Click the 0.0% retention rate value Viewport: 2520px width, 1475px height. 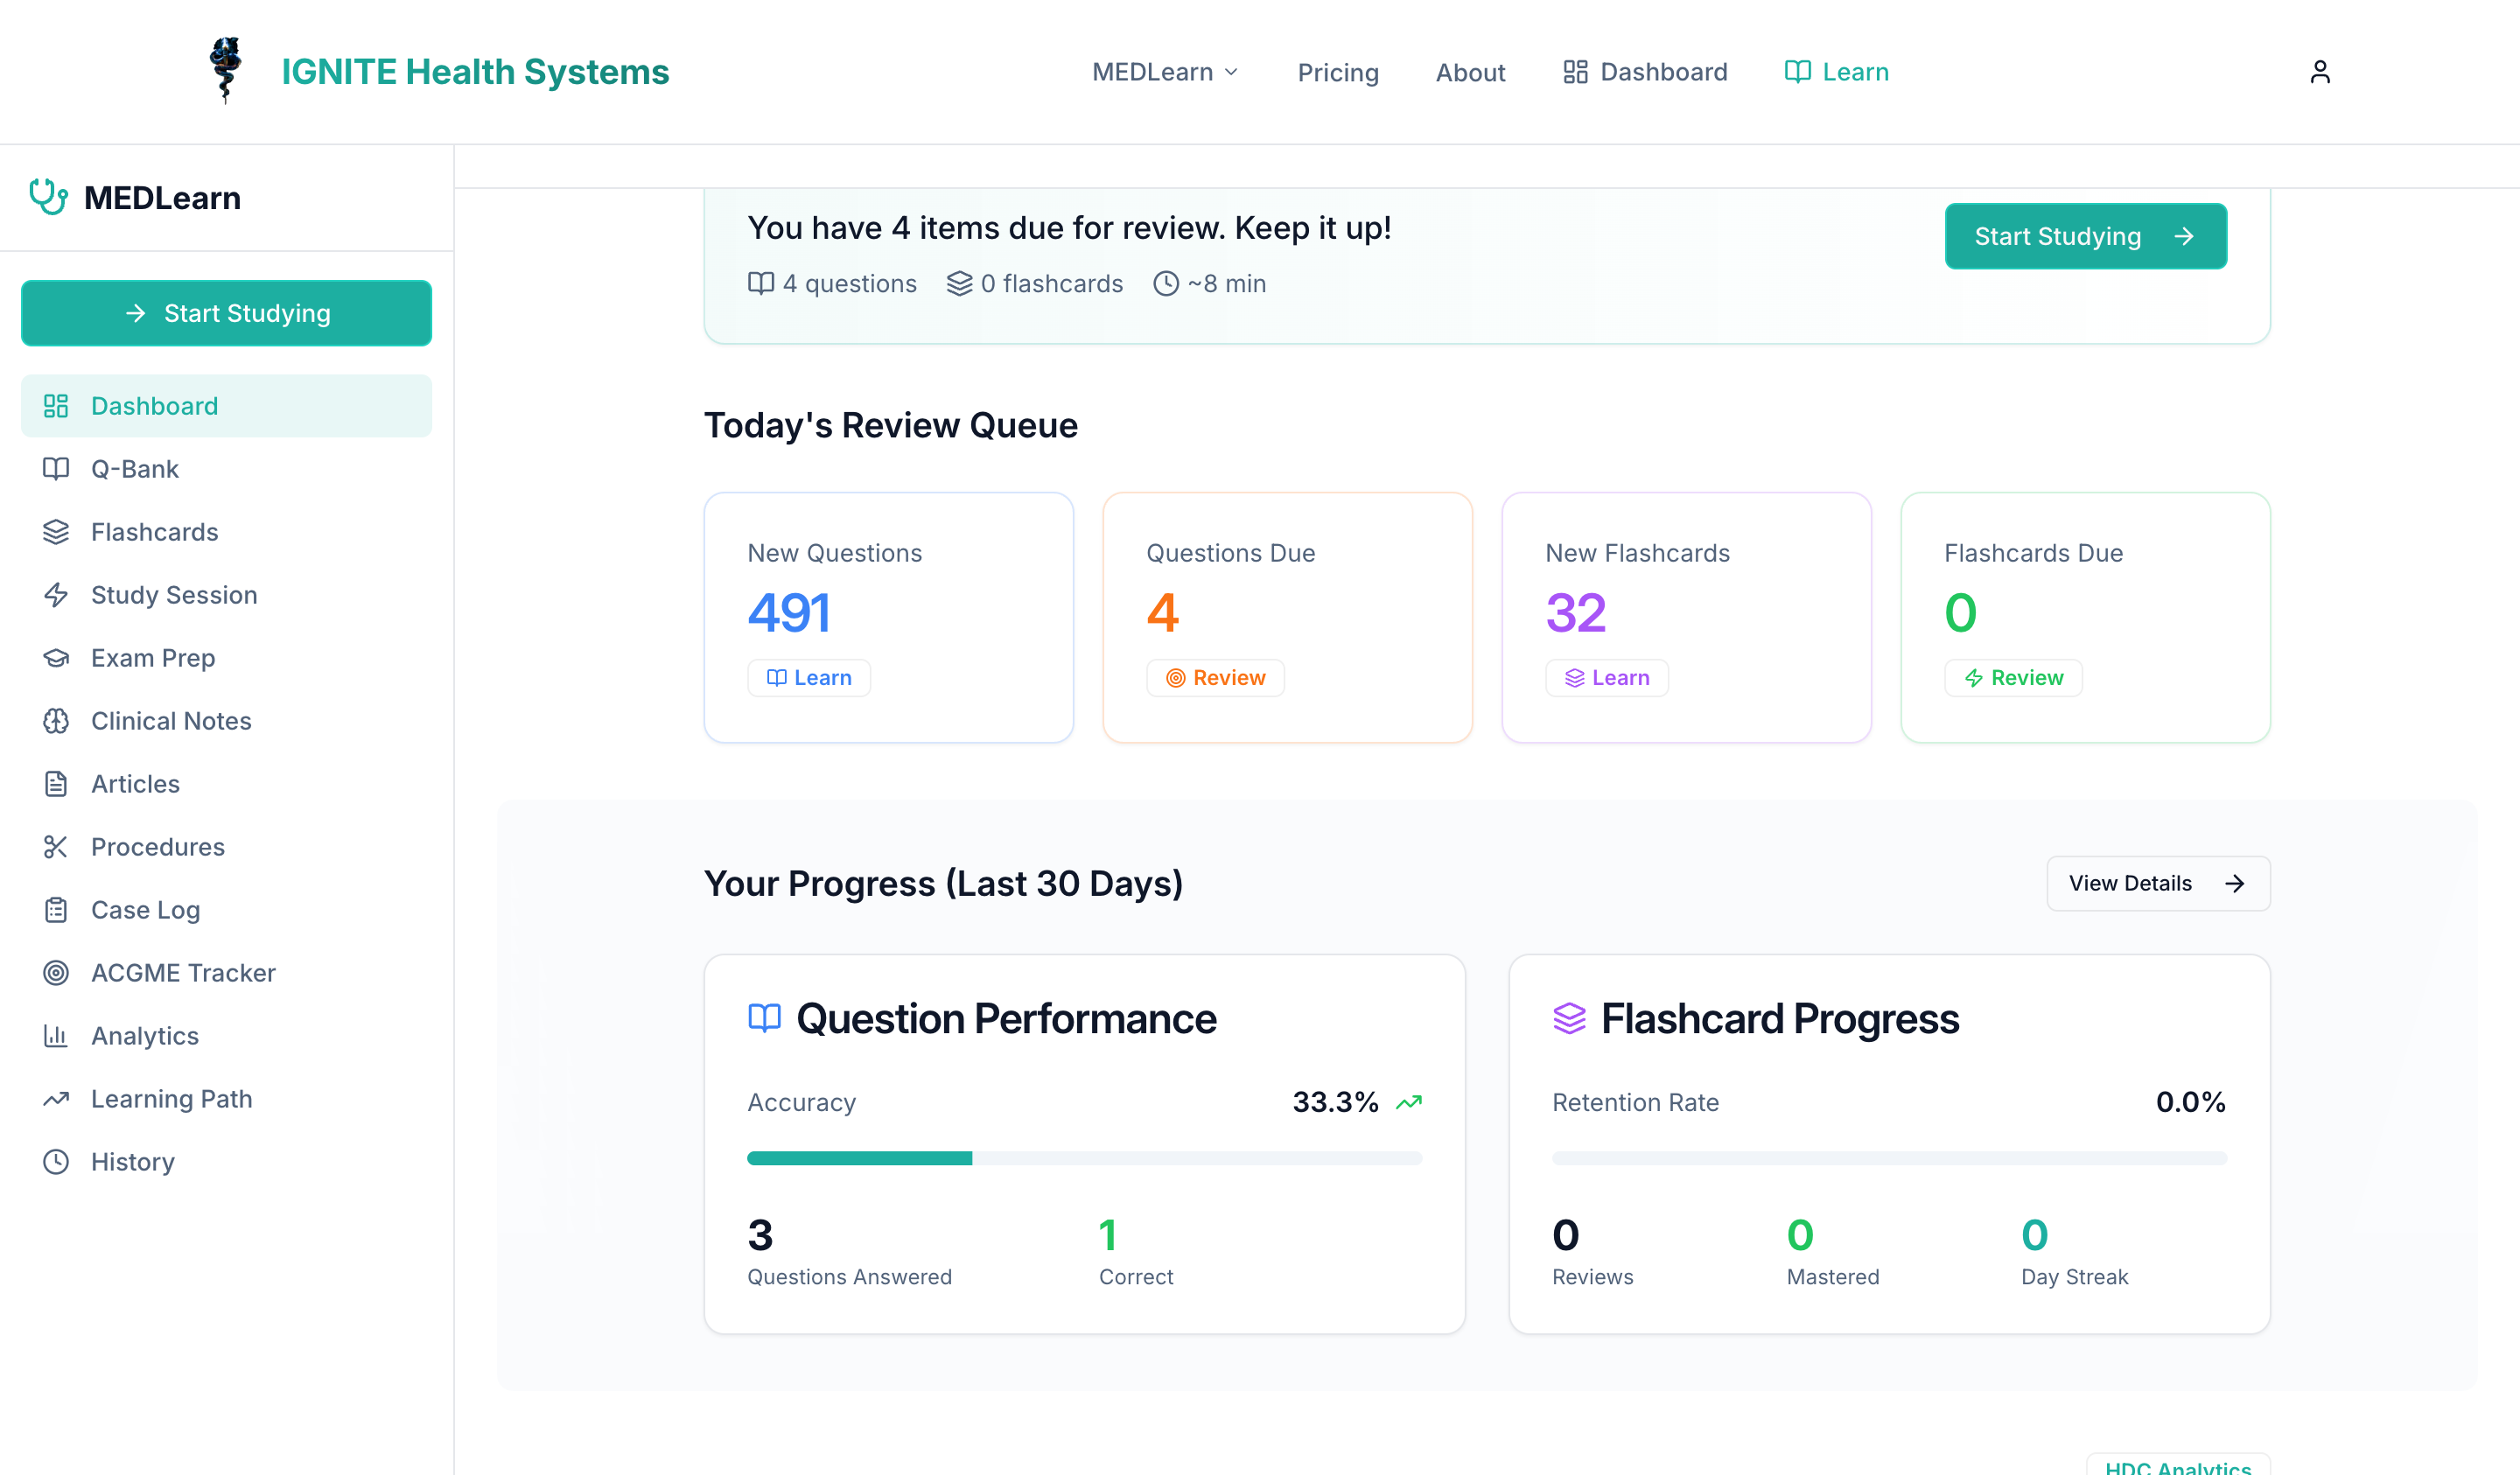coord(2191,1102)
